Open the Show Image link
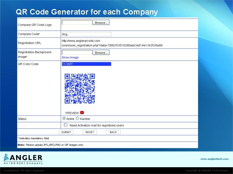Viewport: 233px width, 174px height. tap(70, 58)
